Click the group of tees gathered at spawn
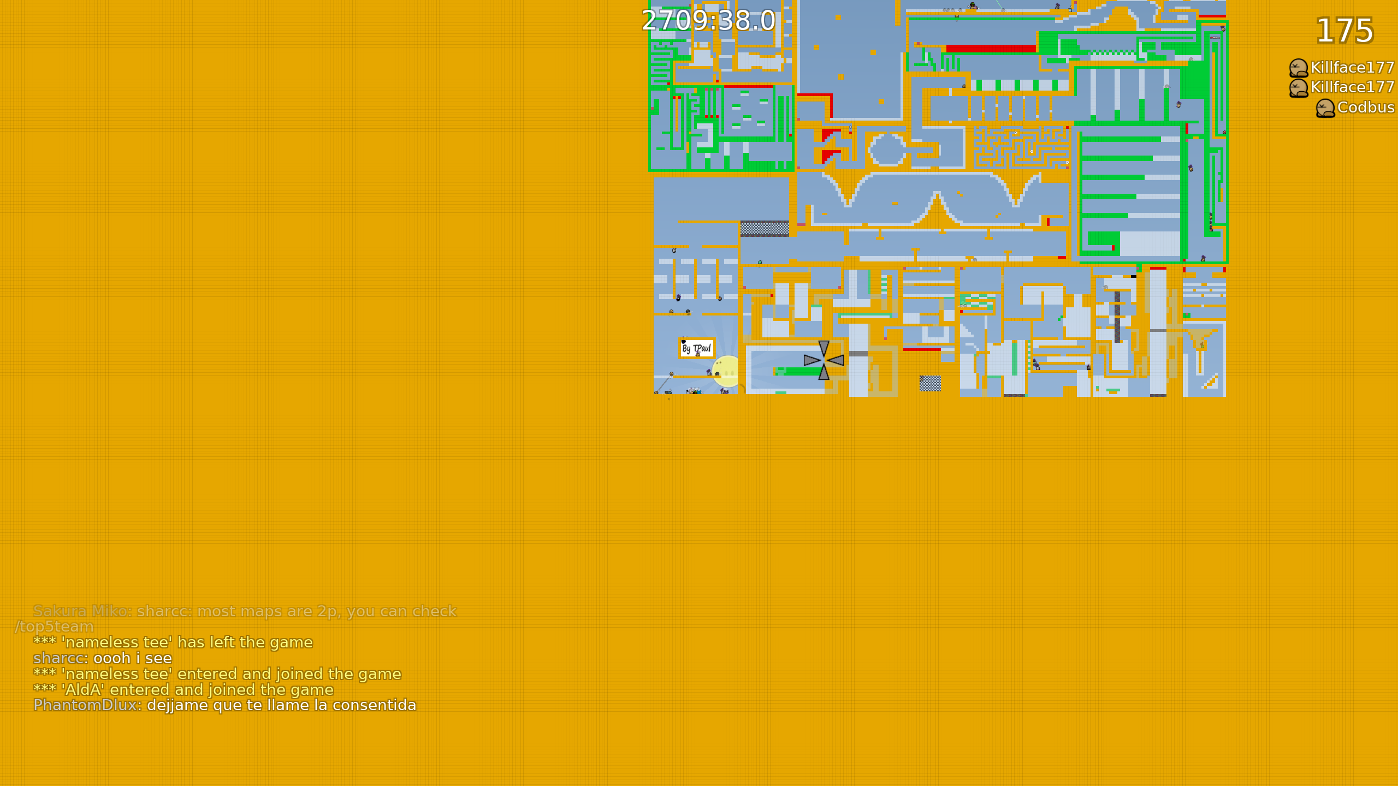The width and height of the screenshot is (1398, 786). tap(695, 391)
